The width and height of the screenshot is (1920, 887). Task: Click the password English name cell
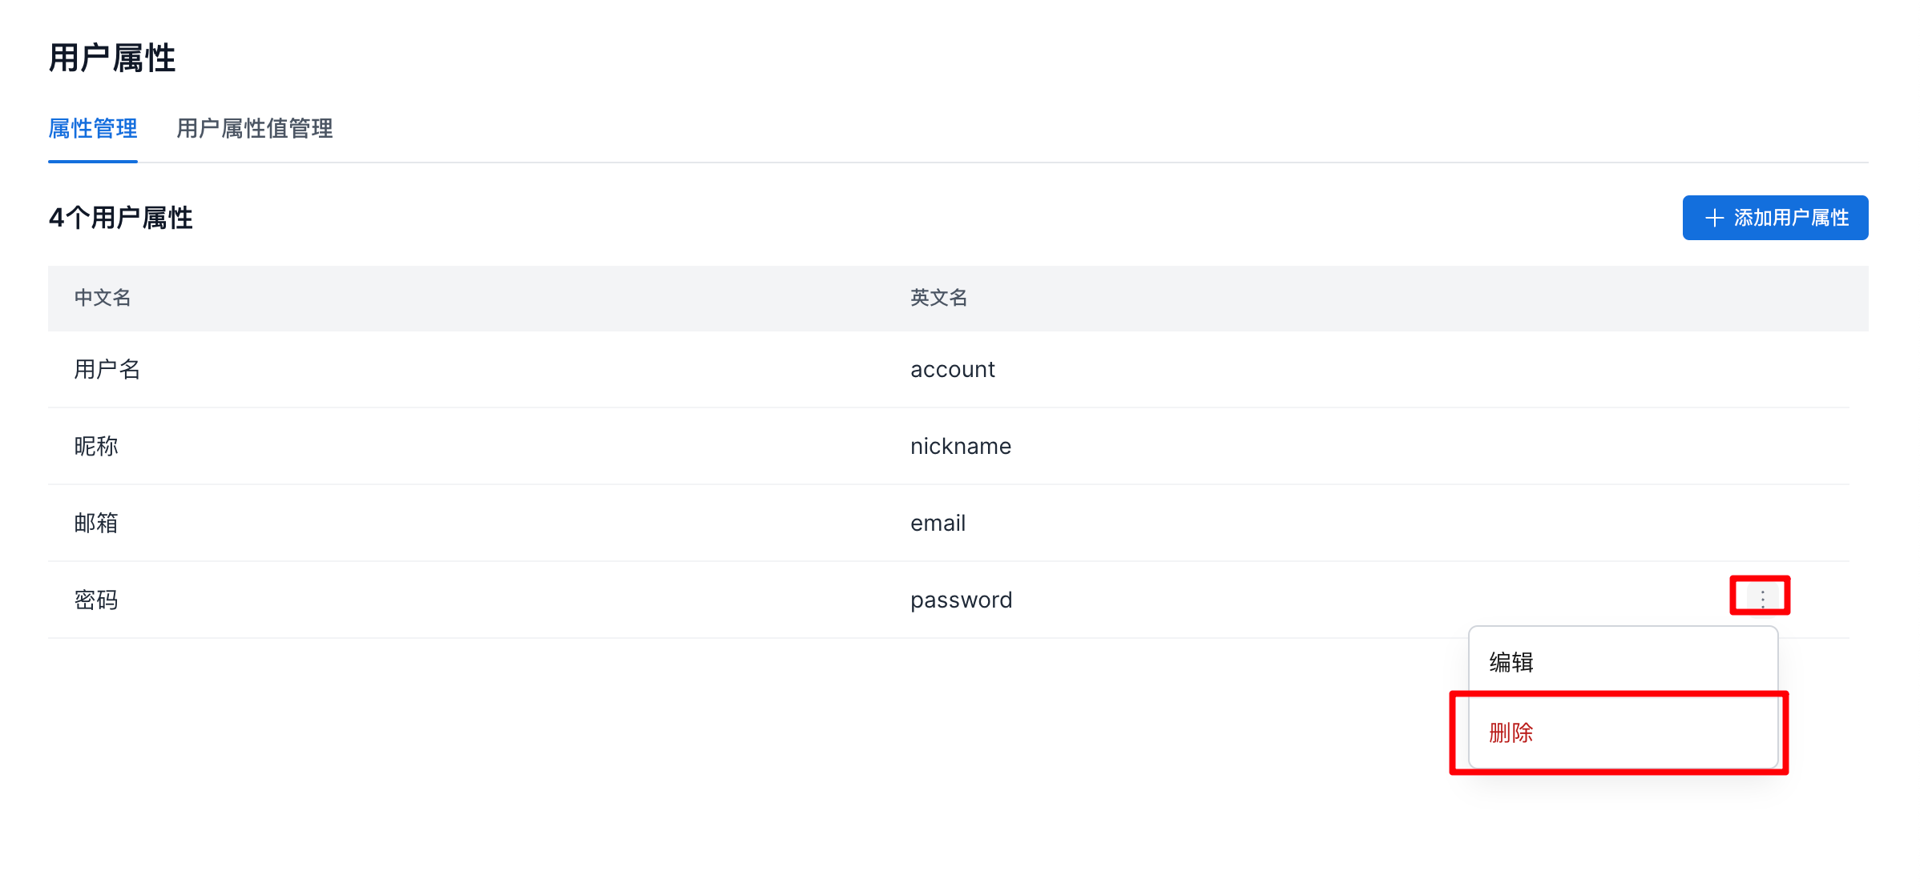961,600
